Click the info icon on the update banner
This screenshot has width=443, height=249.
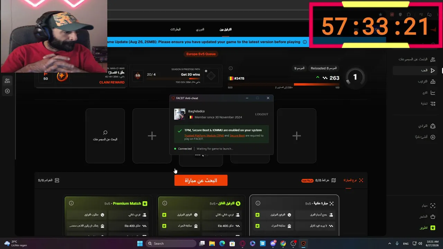[x=305, y=42]
